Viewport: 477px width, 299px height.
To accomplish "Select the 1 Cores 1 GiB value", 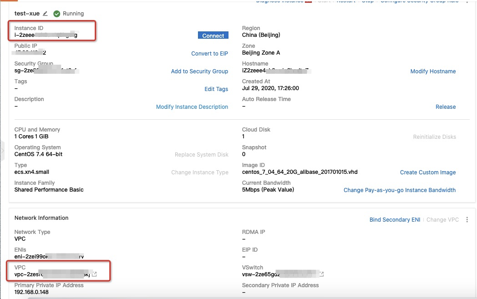I will pos(31,136).
